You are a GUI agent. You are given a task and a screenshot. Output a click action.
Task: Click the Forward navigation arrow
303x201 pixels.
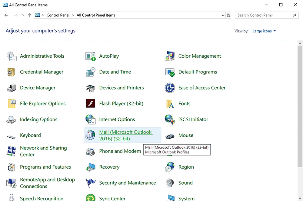[16, 15]
